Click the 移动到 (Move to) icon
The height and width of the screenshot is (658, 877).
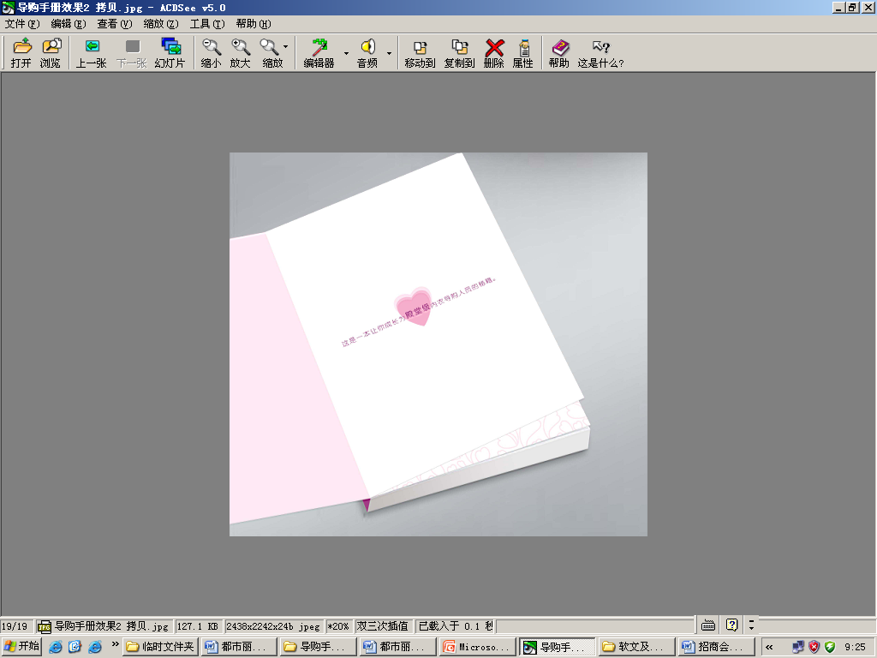pyautogui.click(x=420, y=53)
